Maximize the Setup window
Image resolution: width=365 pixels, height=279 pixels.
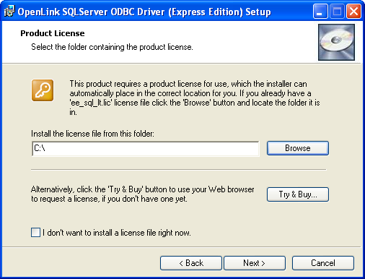click(x=337, y=12)
